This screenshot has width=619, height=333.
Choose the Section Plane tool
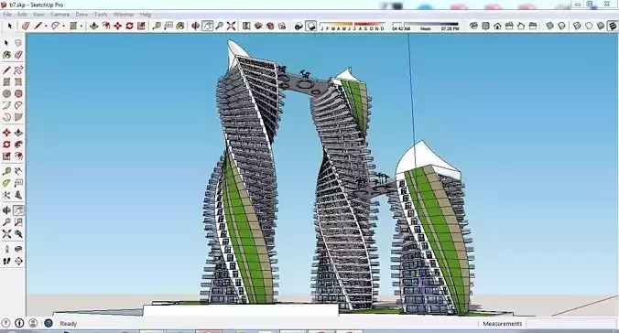(18, 262)
